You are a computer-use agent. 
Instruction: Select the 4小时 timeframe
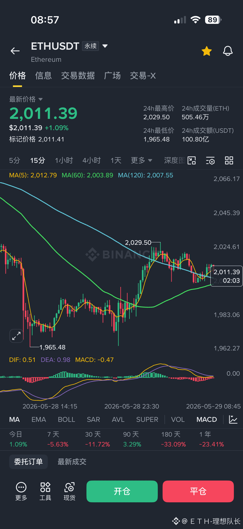pyautogui.click(x=92, y=160)
